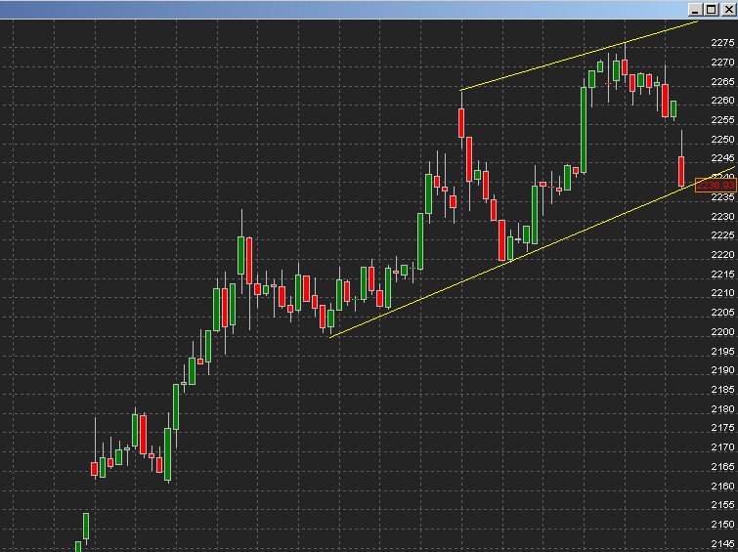Click the 2190 price axis label
Viewport: 738px width, 552px height.
tap(722, 370)
